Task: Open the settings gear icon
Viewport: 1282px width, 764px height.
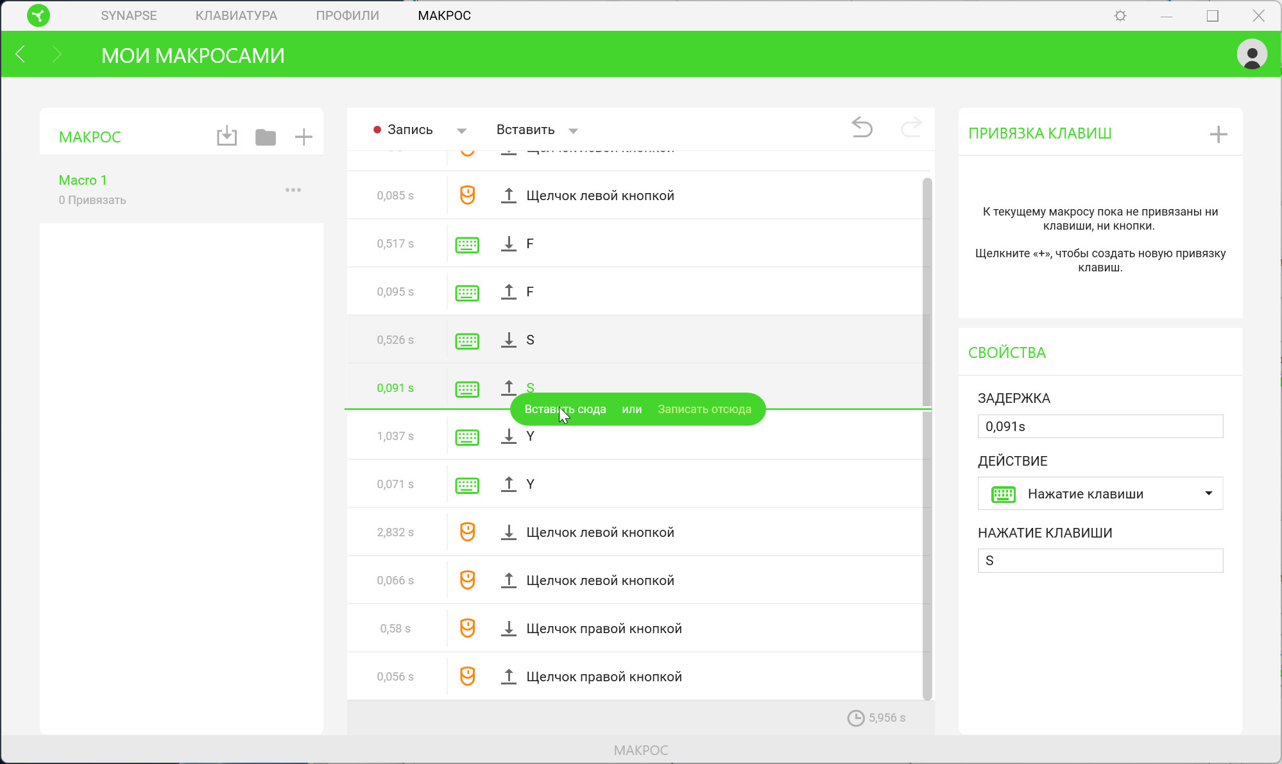Action: (1120, 16)
